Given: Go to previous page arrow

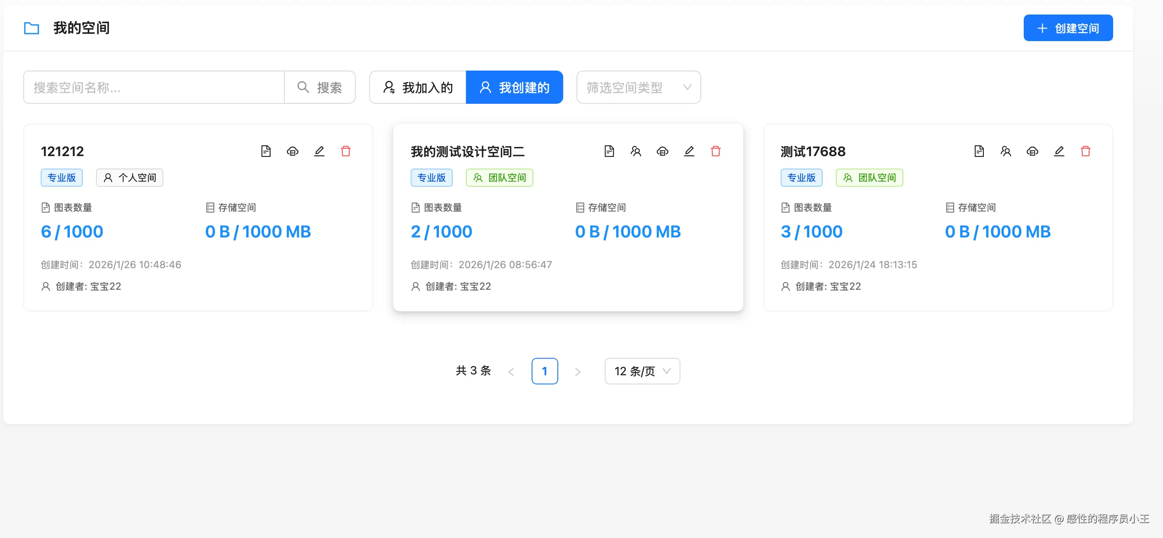Looking at the screenshot, I should (511, 372).
